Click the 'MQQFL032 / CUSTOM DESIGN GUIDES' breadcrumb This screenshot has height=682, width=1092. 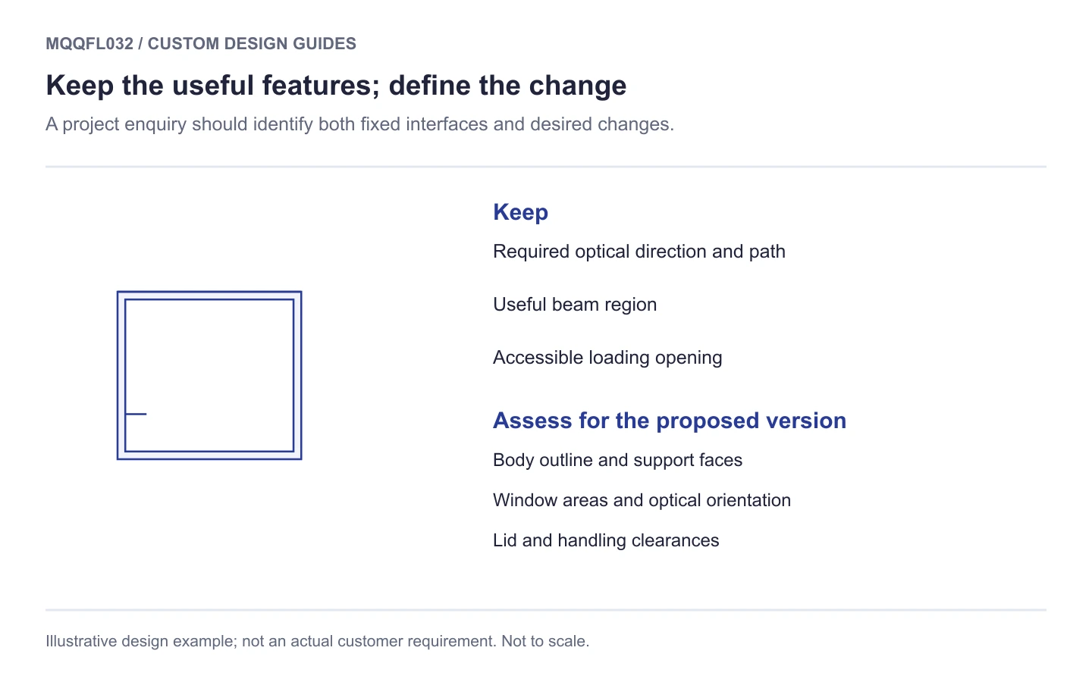(201, 44)
